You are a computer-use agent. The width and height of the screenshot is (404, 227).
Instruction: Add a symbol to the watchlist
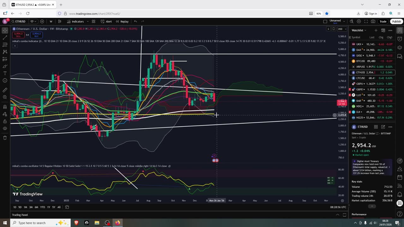click(x=376, y=30)
